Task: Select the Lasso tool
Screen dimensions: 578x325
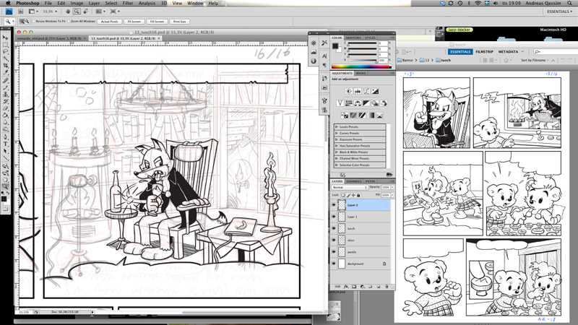Action: click(x=5, y=51)
